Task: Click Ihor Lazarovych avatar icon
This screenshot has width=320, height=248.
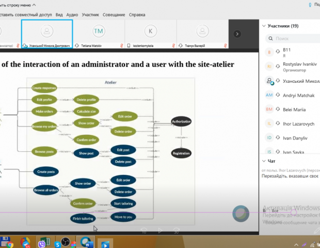Action: tap(269, 123)
